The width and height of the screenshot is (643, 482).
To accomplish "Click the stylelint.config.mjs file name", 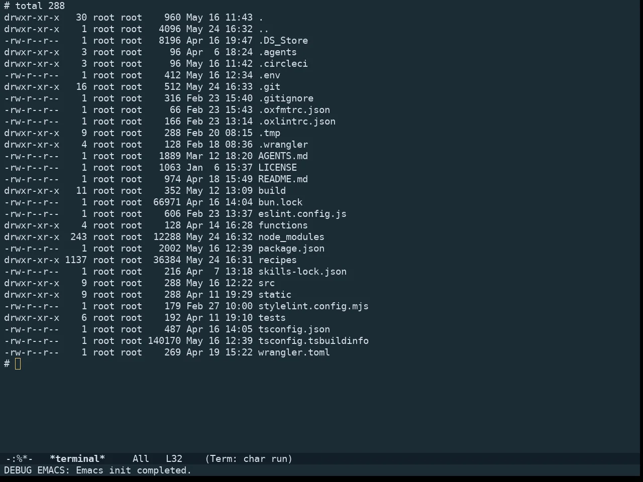I will click(313, 306).
